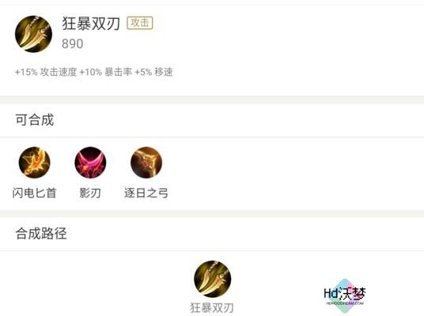Click the +5% 移速 stat text
The image size is (424, 316).
tap(153, 72)
